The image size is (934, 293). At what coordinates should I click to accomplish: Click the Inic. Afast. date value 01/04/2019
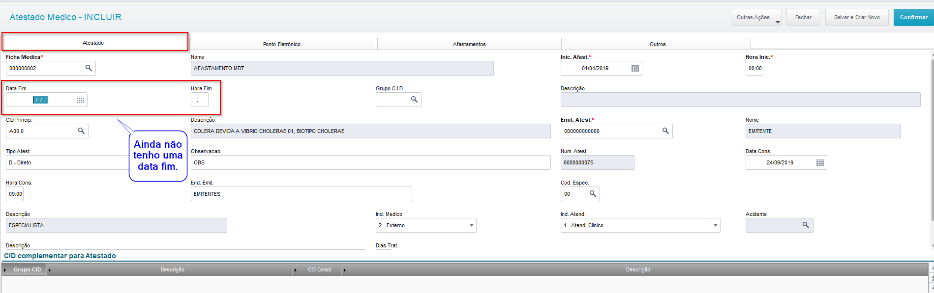tap(595, 68)
